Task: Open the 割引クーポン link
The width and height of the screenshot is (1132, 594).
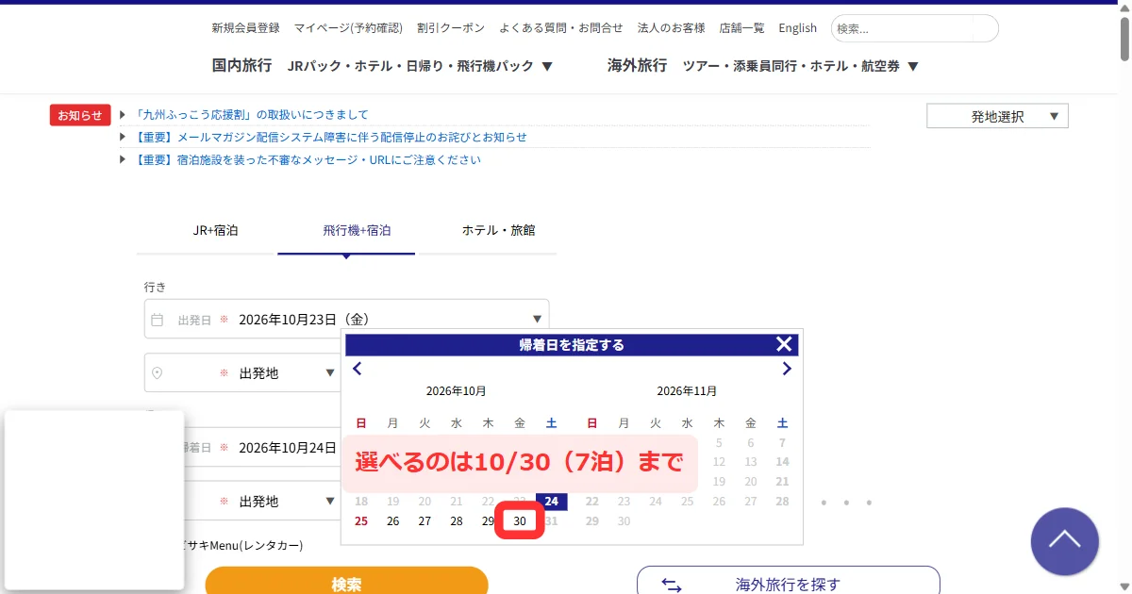Action: (451, 27)
